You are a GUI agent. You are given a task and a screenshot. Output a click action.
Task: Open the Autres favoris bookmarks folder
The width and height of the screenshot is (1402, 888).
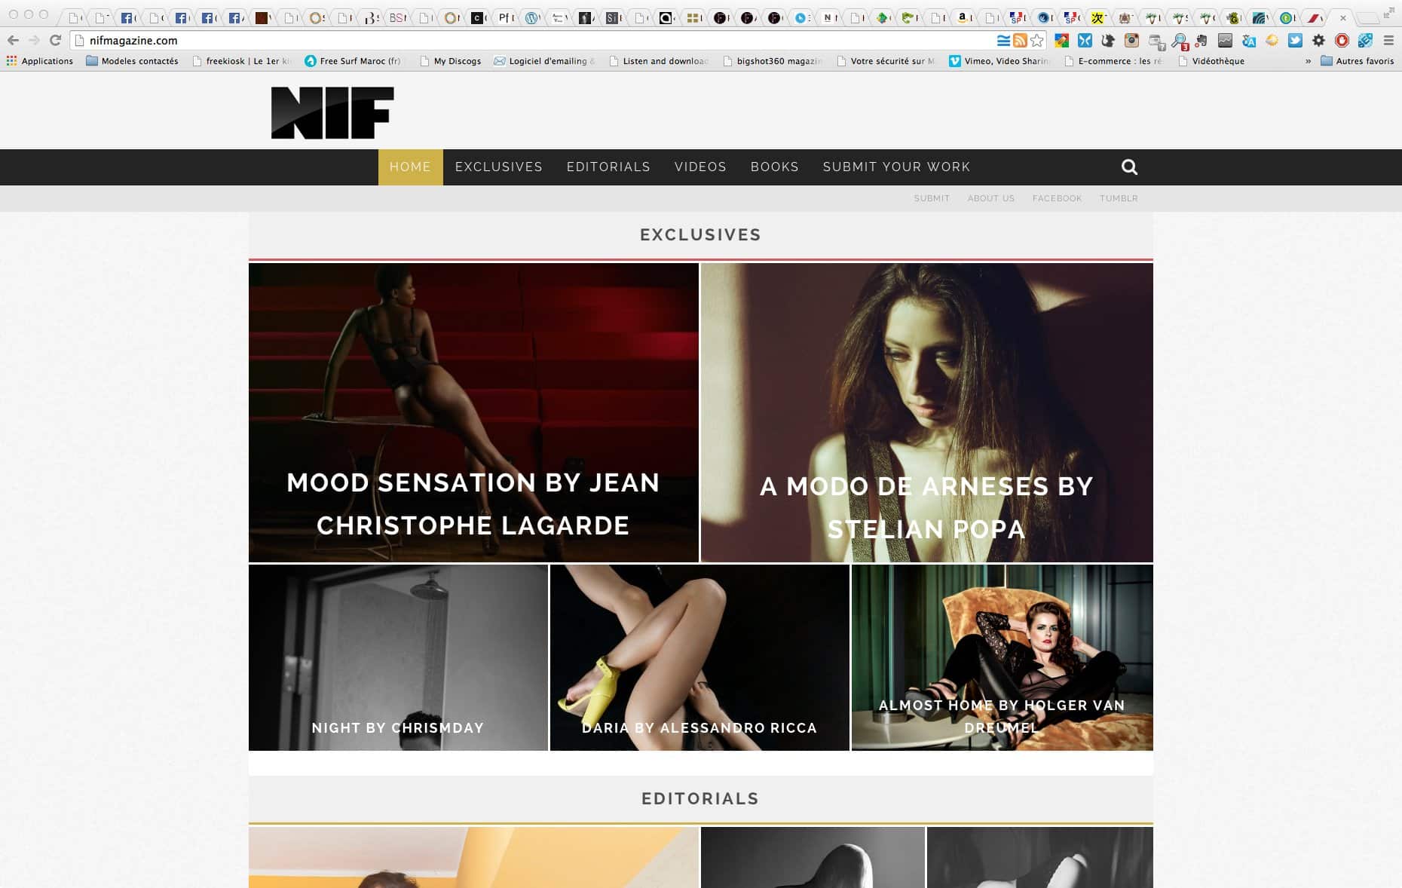[x=1357, y=61]
